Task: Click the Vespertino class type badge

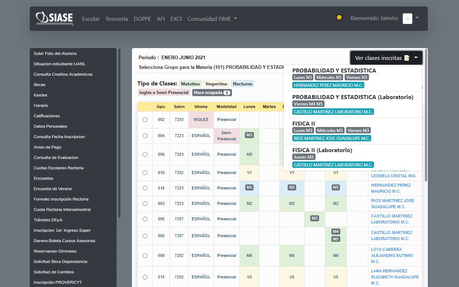Action: click(x=216, y=84)
